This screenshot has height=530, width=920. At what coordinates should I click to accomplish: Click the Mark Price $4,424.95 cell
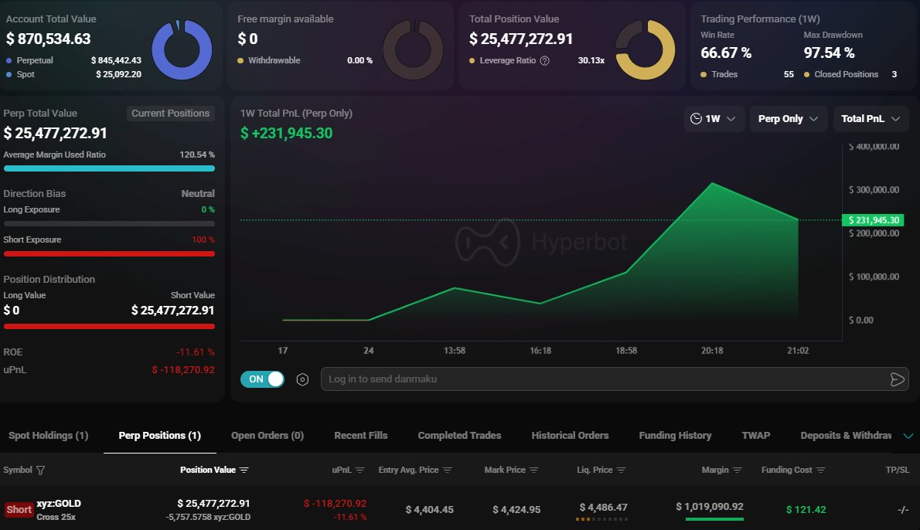coord(516,510)
